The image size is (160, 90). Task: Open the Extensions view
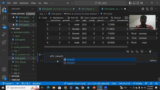(4, 42)
